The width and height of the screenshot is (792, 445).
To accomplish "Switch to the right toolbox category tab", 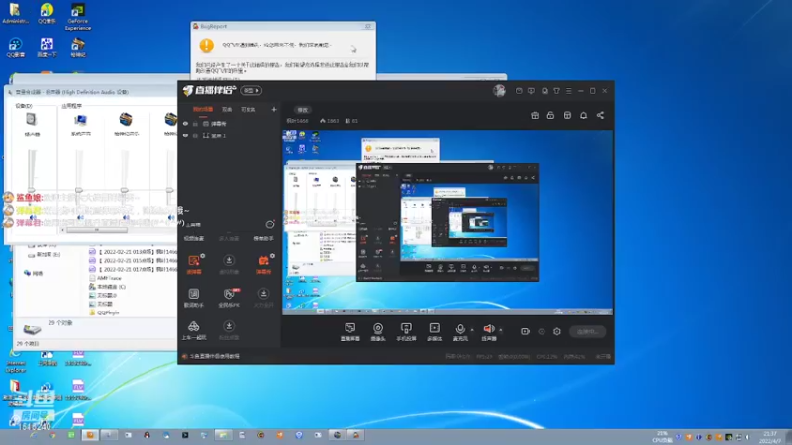I will click(x=263, y=238).
